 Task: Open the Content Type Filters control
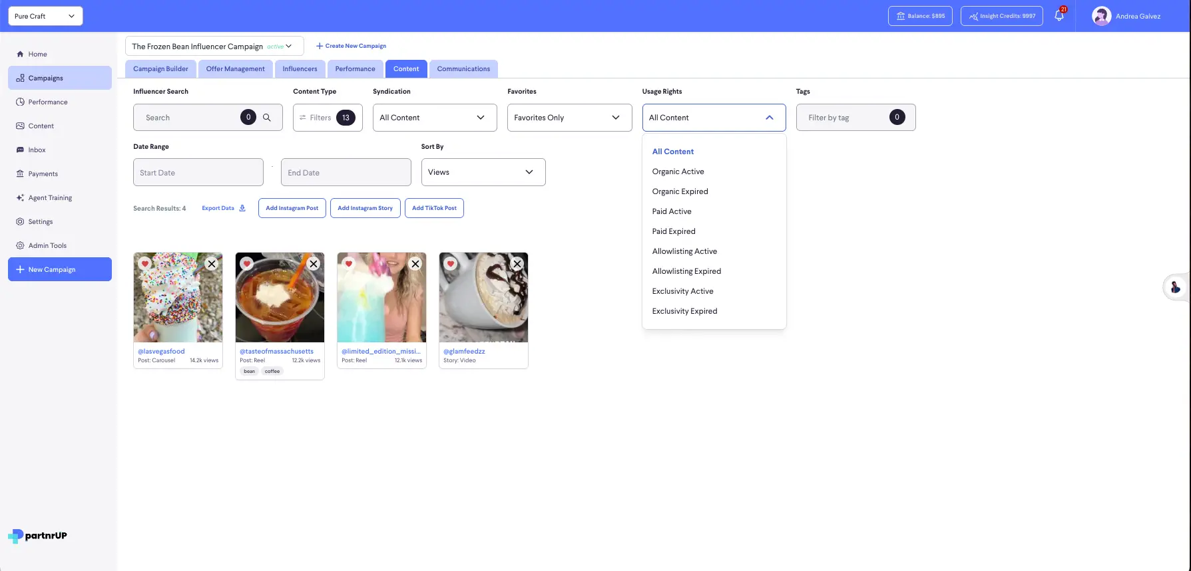(x=328, y=118)
